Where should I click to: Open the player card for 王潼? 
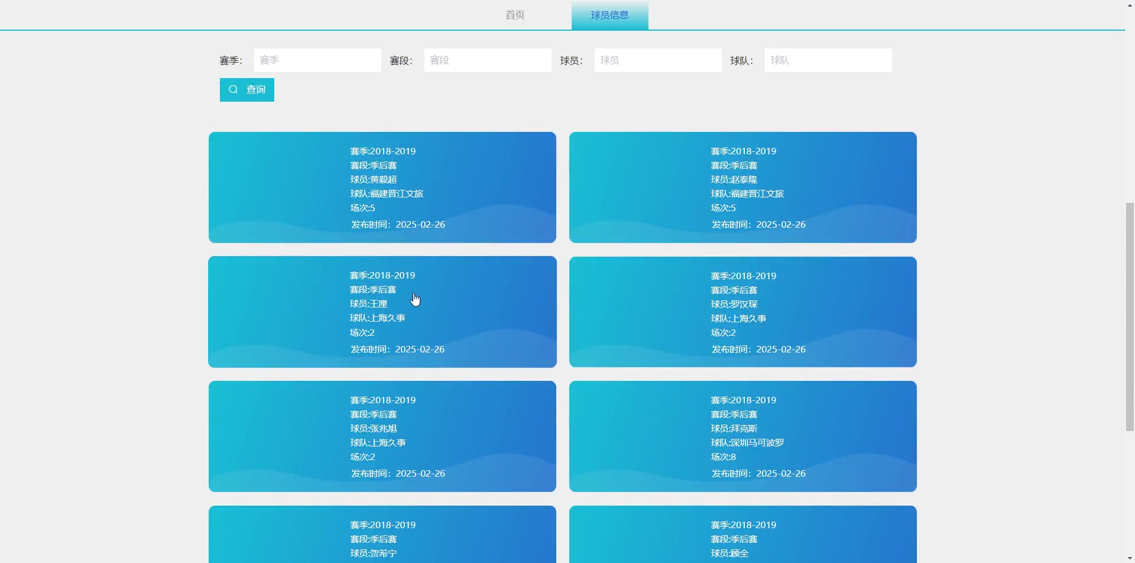pyautogui.click(x=382, y=312)
